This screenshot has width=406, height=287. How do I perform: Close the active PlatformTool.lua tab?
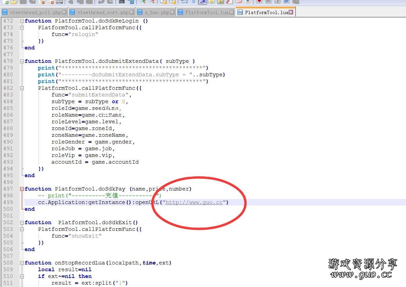[291, 12]
